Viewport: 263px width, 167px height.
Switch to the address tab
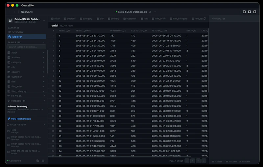tap(70, 19)
